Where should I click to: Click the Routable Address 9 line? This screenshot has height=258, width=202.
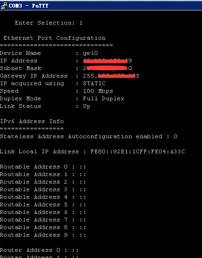43,235
